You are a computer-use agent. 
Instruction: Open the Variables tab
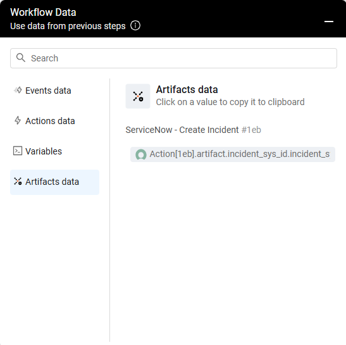click(54, 151)
